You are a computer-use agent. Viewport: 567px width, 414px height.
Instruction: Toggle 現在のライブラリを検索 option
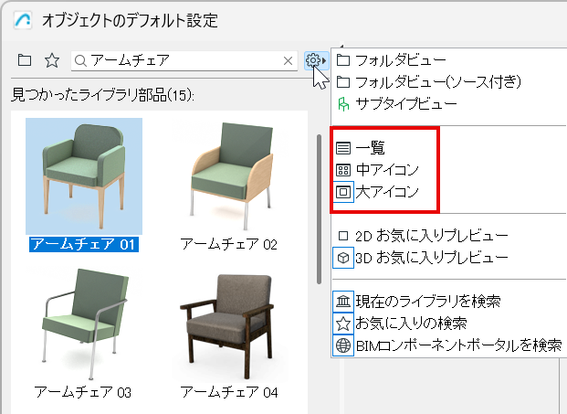417,302
